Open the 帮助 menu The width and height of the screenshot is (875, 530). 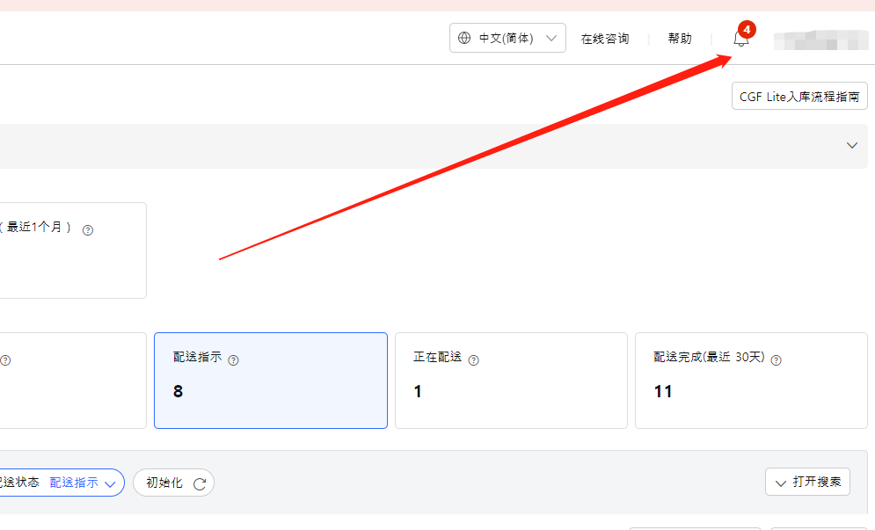point(679,38)
